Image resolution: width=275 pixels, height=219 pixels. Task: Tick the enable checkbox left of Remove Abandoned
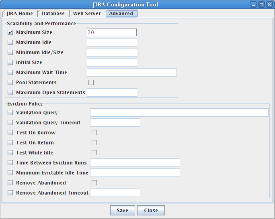(10, 183)
